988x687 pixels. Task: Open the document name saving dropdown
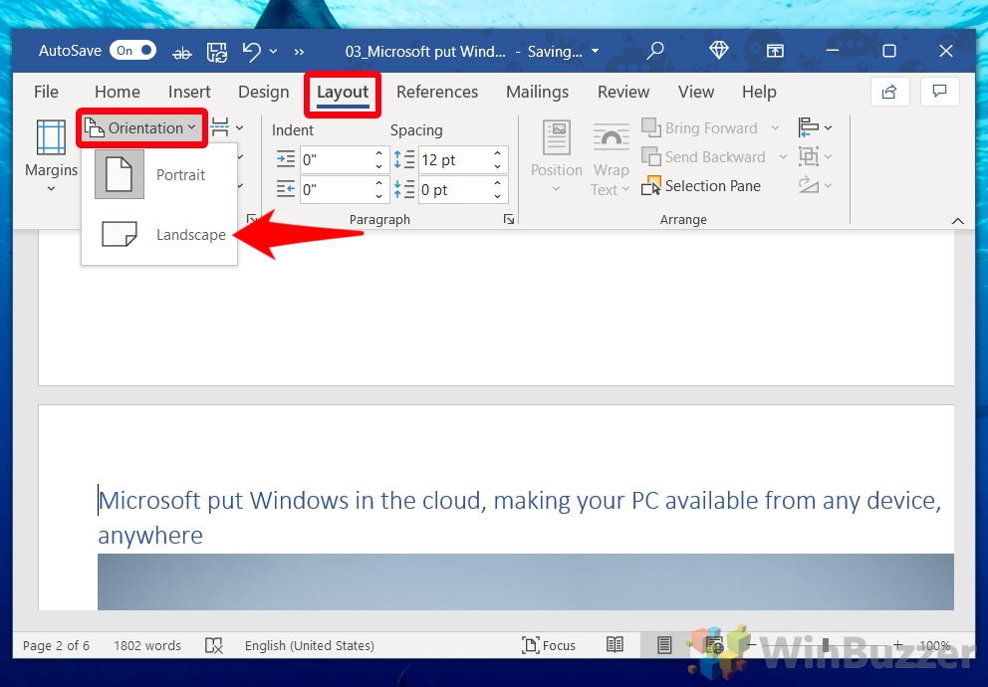[x=595, y=52]
